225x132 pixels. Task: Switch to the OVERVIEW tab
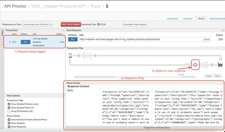pos(172,19)
